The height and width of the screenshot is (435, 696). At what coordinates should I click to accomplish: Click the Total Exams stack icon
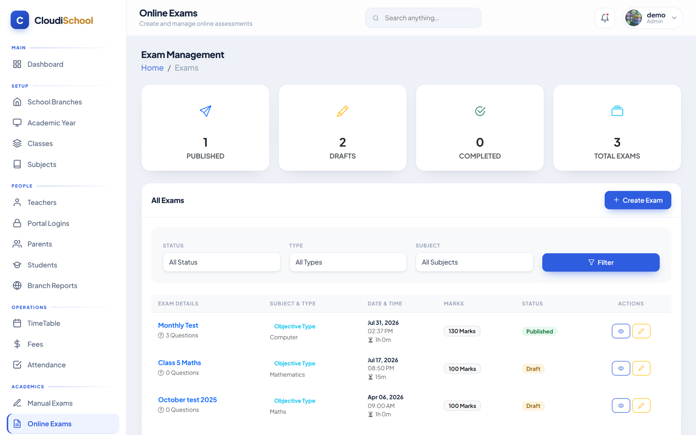pyautogui.click(x=617, y=111)
